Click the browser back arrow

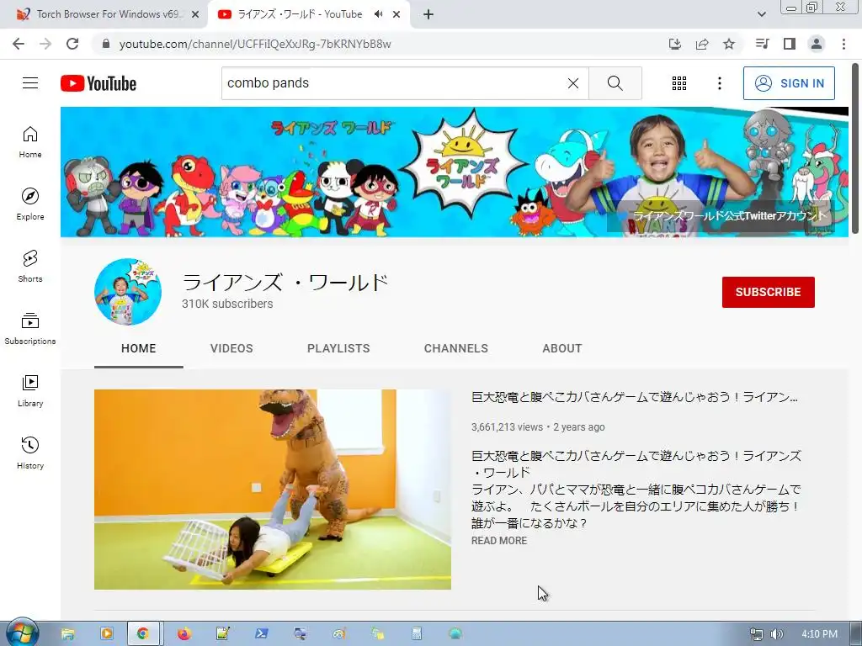pos(19,44)
